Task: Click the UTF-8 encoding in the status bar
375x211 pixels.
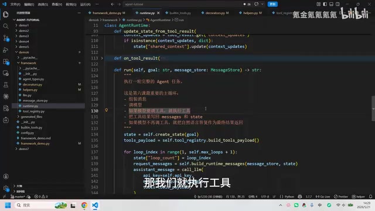Action: (x=265, y=196)
